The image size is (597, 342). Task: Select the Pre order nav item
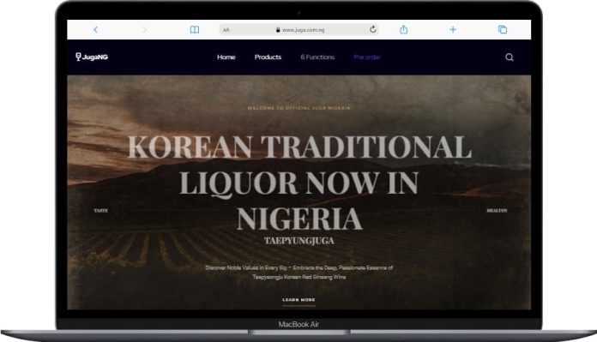pyautogui.click(x=367, y=57)
